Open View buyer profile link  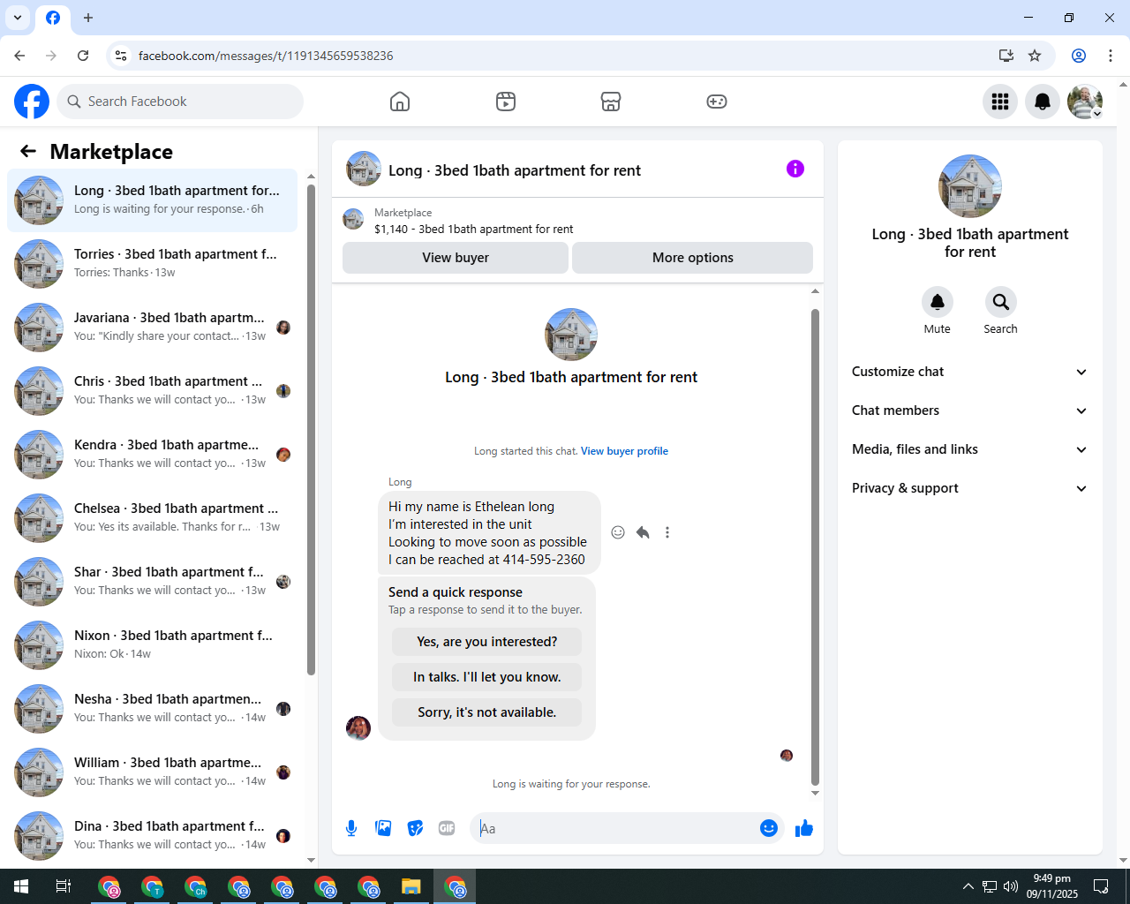(x=624, y=451)
